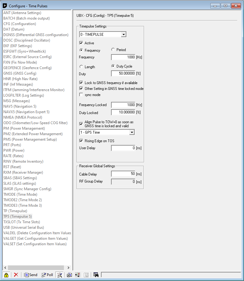Toggle the autopolling wand icon
Viewport: 244px width, 281px height.
tap(60, 275)
